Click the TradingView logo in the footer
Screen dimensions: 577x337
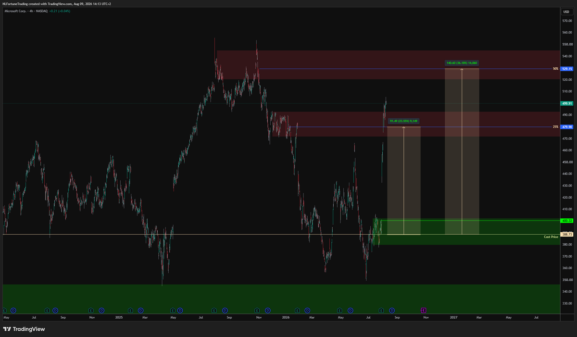click(24, 329)
